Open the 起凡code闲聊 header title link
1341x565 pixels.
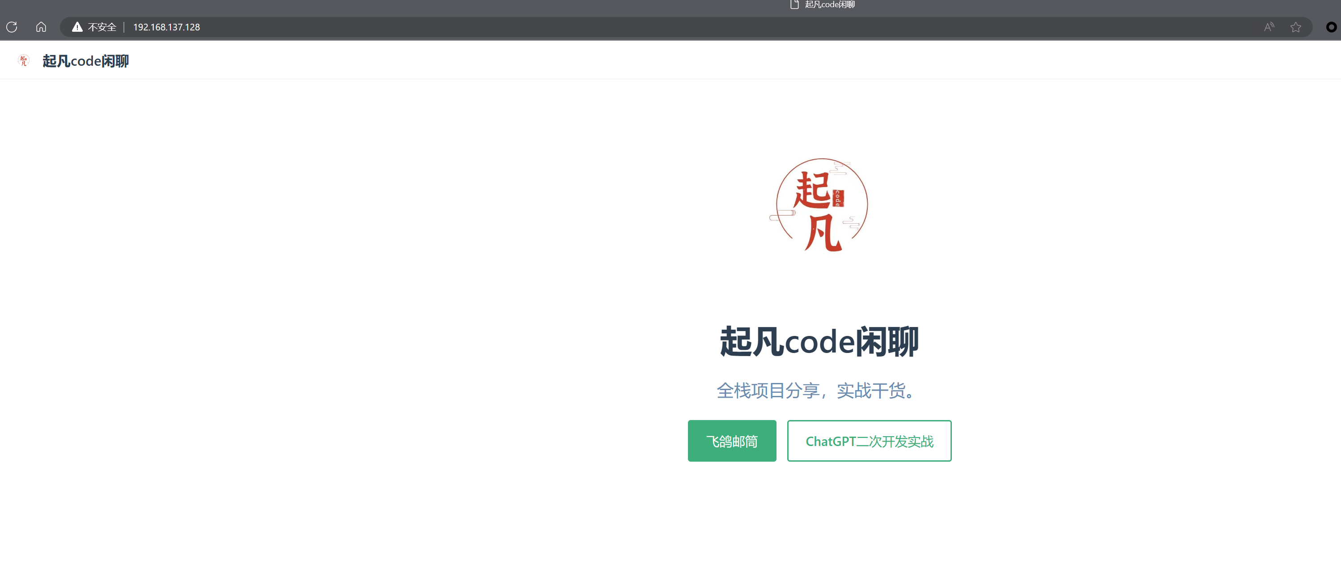(85, 61)
